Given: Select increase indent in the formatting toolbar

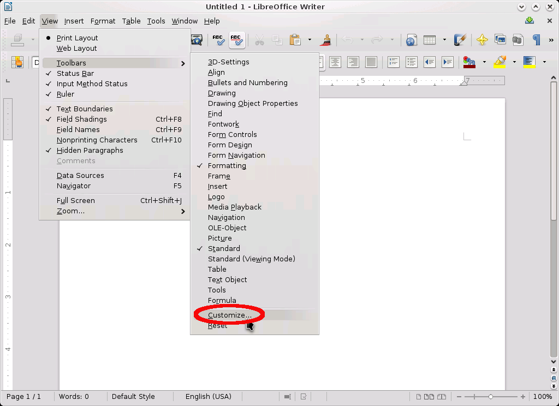Looking at the screenshot, I should coord(447,62).
